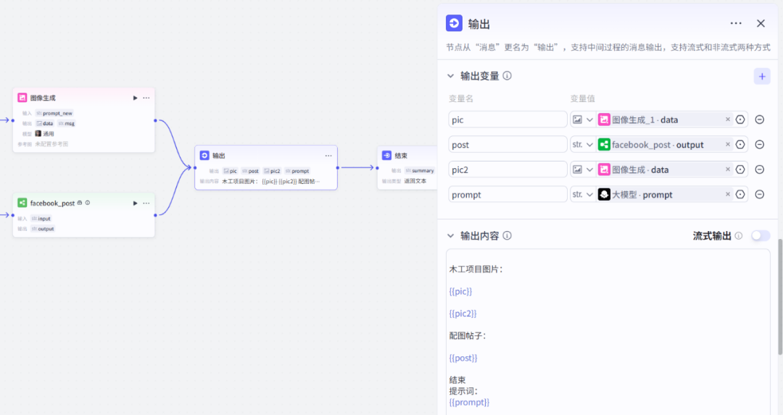783x415 pixels.
Task: Remove the pic variable row
Action: click(760, 120)
